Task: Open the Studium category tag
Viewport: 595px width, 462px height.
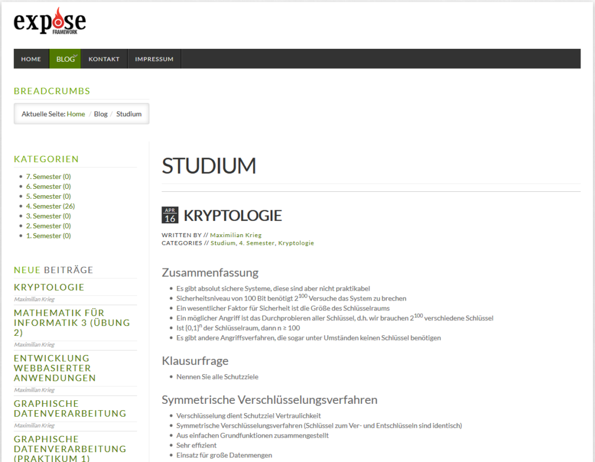Action: coord(223,243)
